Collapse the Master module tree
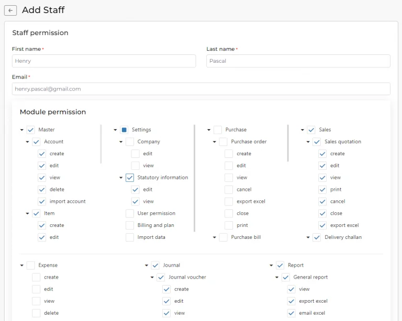The height and width of the screenshot is (321, 402). pyautogui.click(x=21, y=130)
